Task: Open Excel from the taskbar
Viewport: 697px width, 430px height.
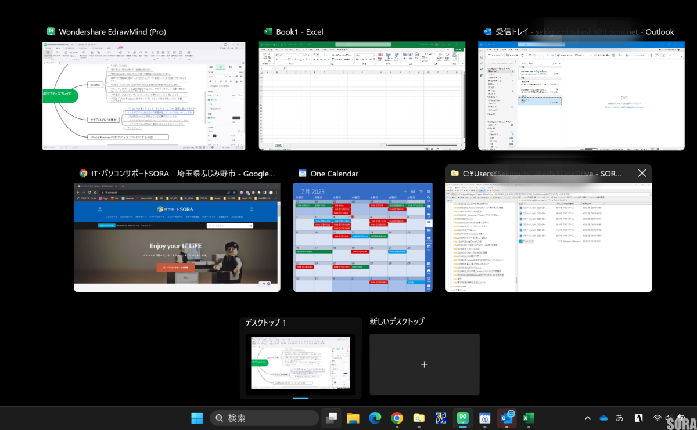Action: [528, 418]
